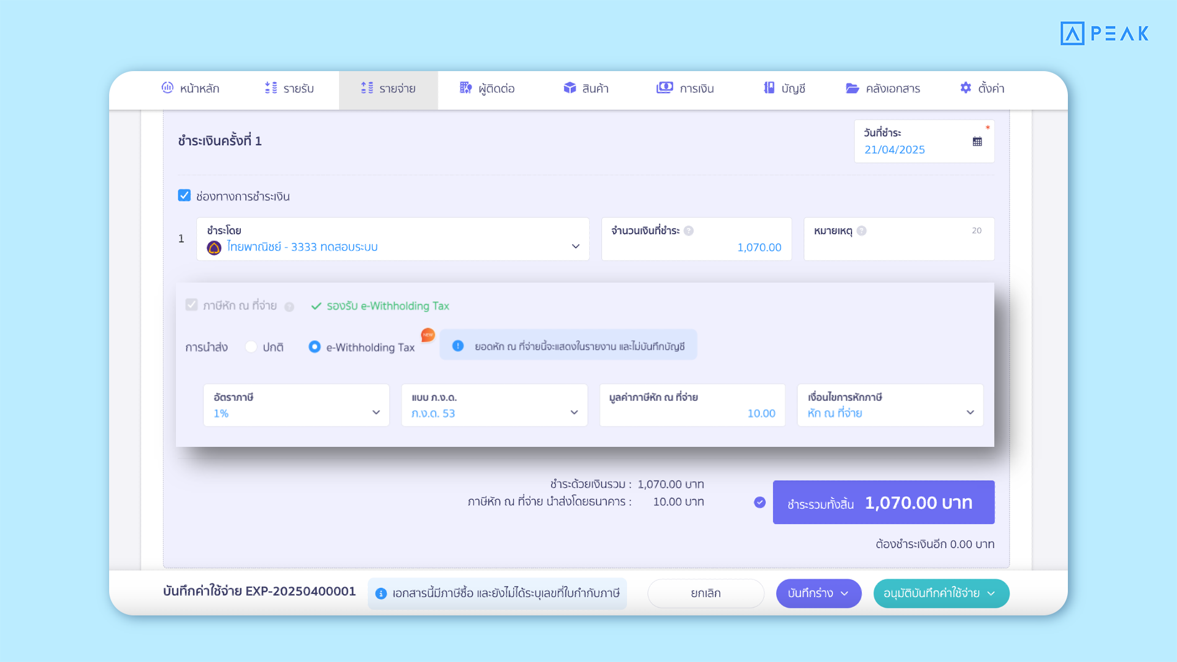
Task: Click the checkmark icon beside total payment
Action: (760, 503)
